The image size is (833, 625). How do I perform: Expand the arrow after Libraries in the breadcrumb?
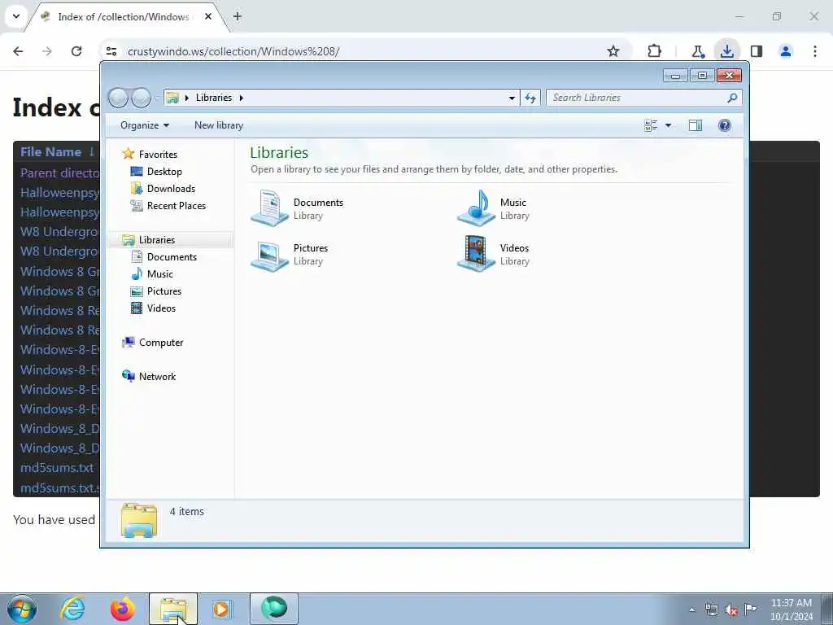point(241,98)
